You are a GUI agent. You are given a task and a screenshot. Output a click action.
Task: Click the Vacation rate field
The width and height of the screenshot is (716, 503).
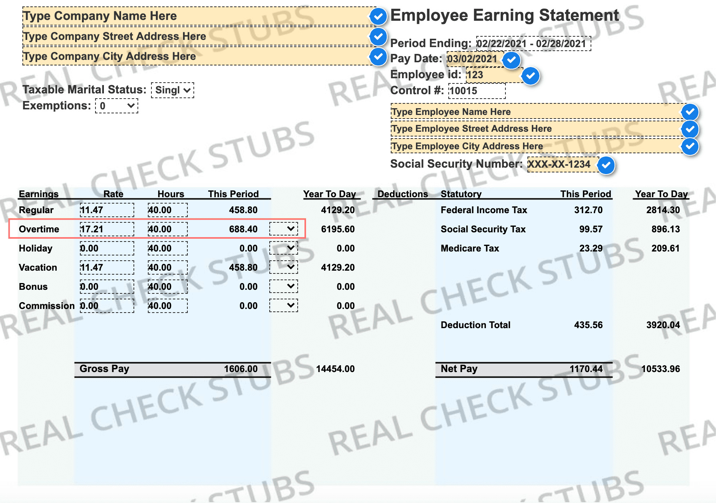click(x=107, y=267)
